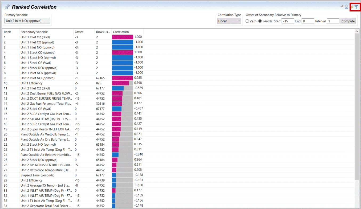Click the funnel filter icon

356,7
